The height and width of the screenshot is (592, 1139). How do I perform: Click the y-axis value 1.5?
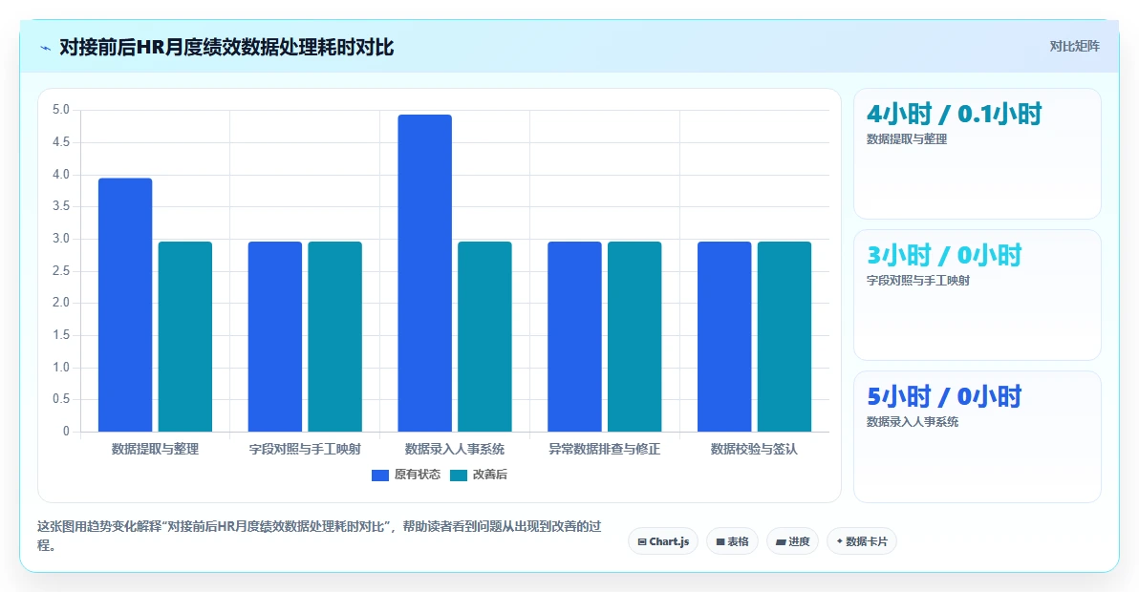point(61,335)
